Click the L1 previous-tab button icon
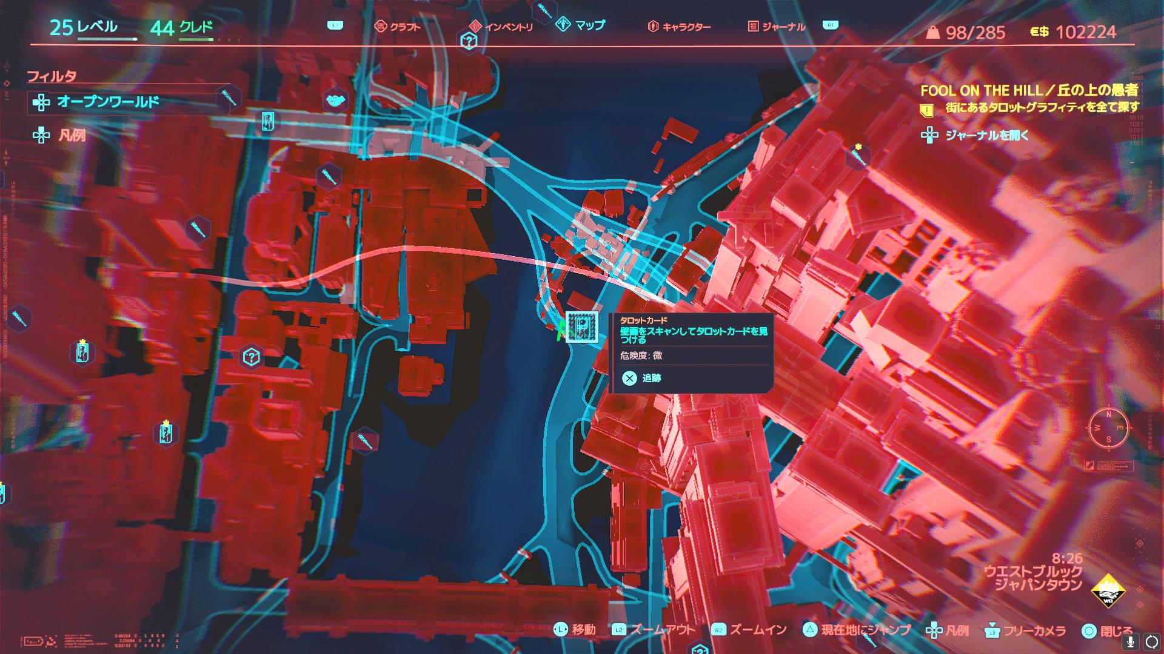The width and height of the screenshot is (1164, 654). [x=335, y=25]
